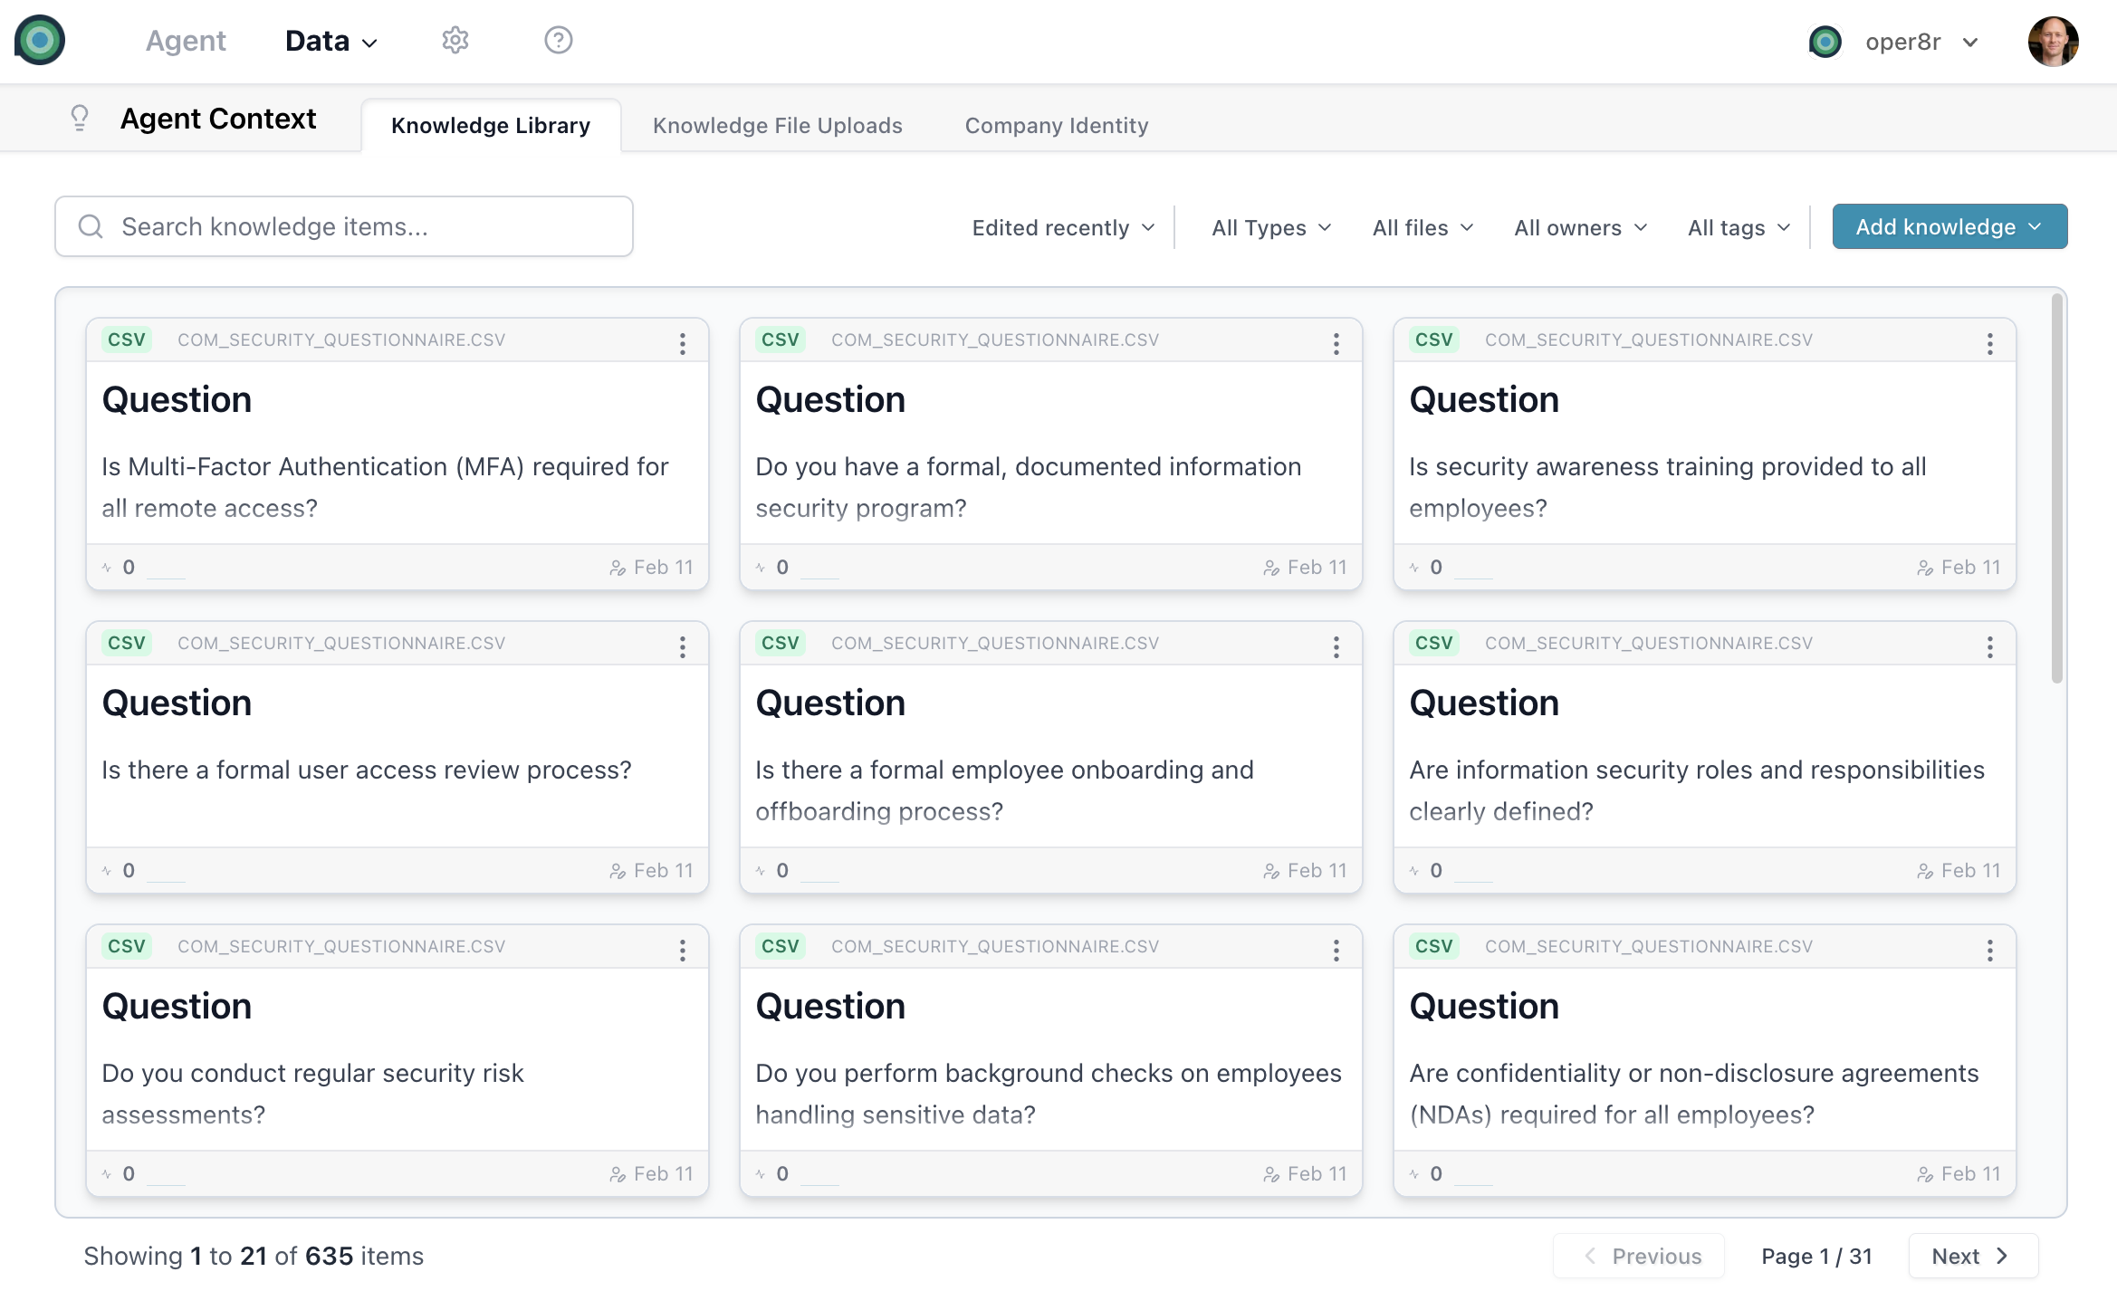Viewport: 2117px width, 1291px height.
Task: Go to the Next page of items
Action: [x=1972, y=1256]
